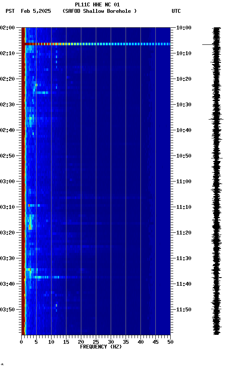235x369 pixels.
Task: Click the red-yellow hotspot near 03:18 PST
Action: click(30, 227)
